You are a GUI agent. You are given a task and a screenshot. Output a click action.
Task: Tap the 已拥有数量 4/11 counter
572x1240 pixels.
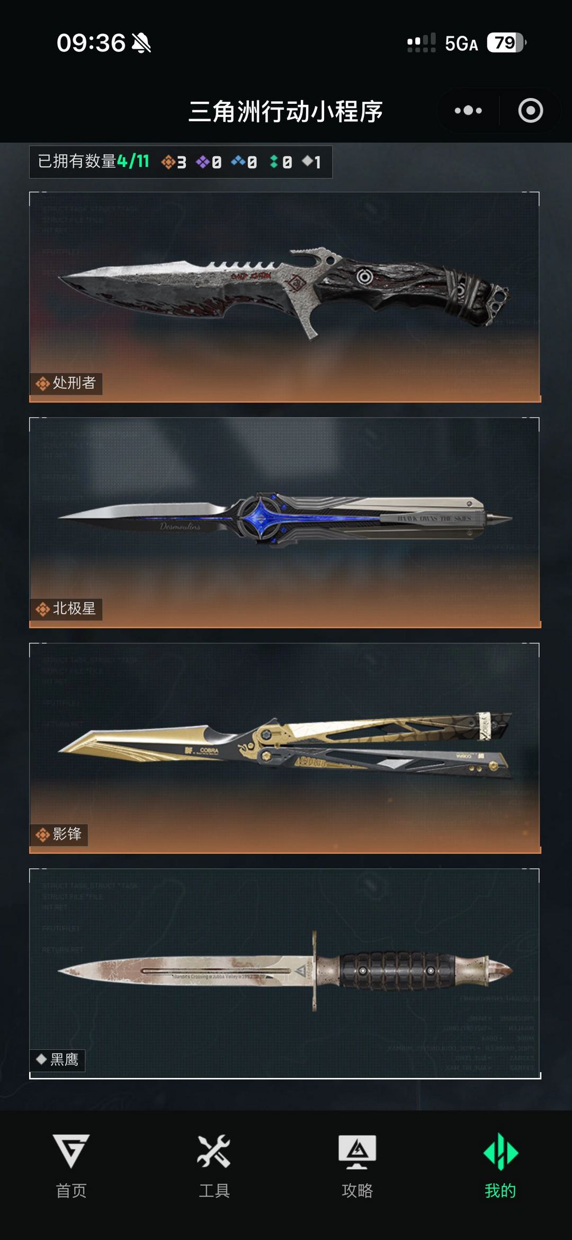pos(94,161)
